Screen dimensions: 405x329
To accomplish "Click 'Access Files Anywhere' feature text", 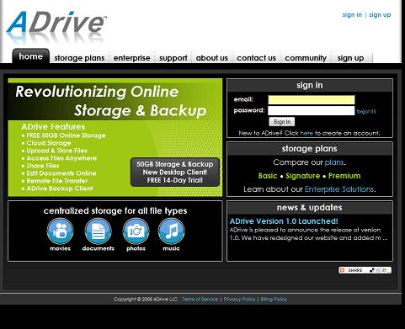I will [61, 158].
